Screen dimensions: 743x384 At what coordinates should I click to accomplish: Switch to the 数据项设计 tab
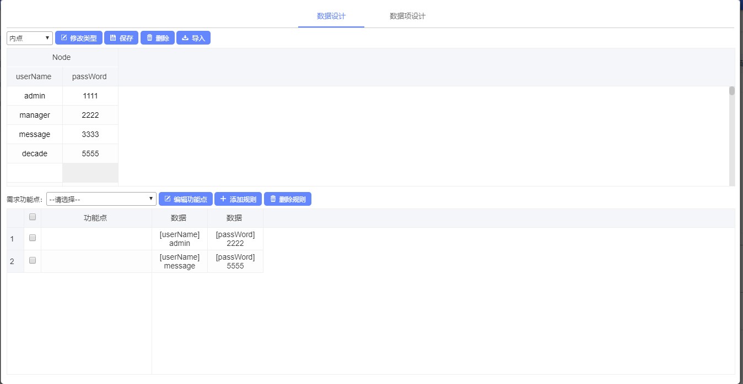pos(407,16)
